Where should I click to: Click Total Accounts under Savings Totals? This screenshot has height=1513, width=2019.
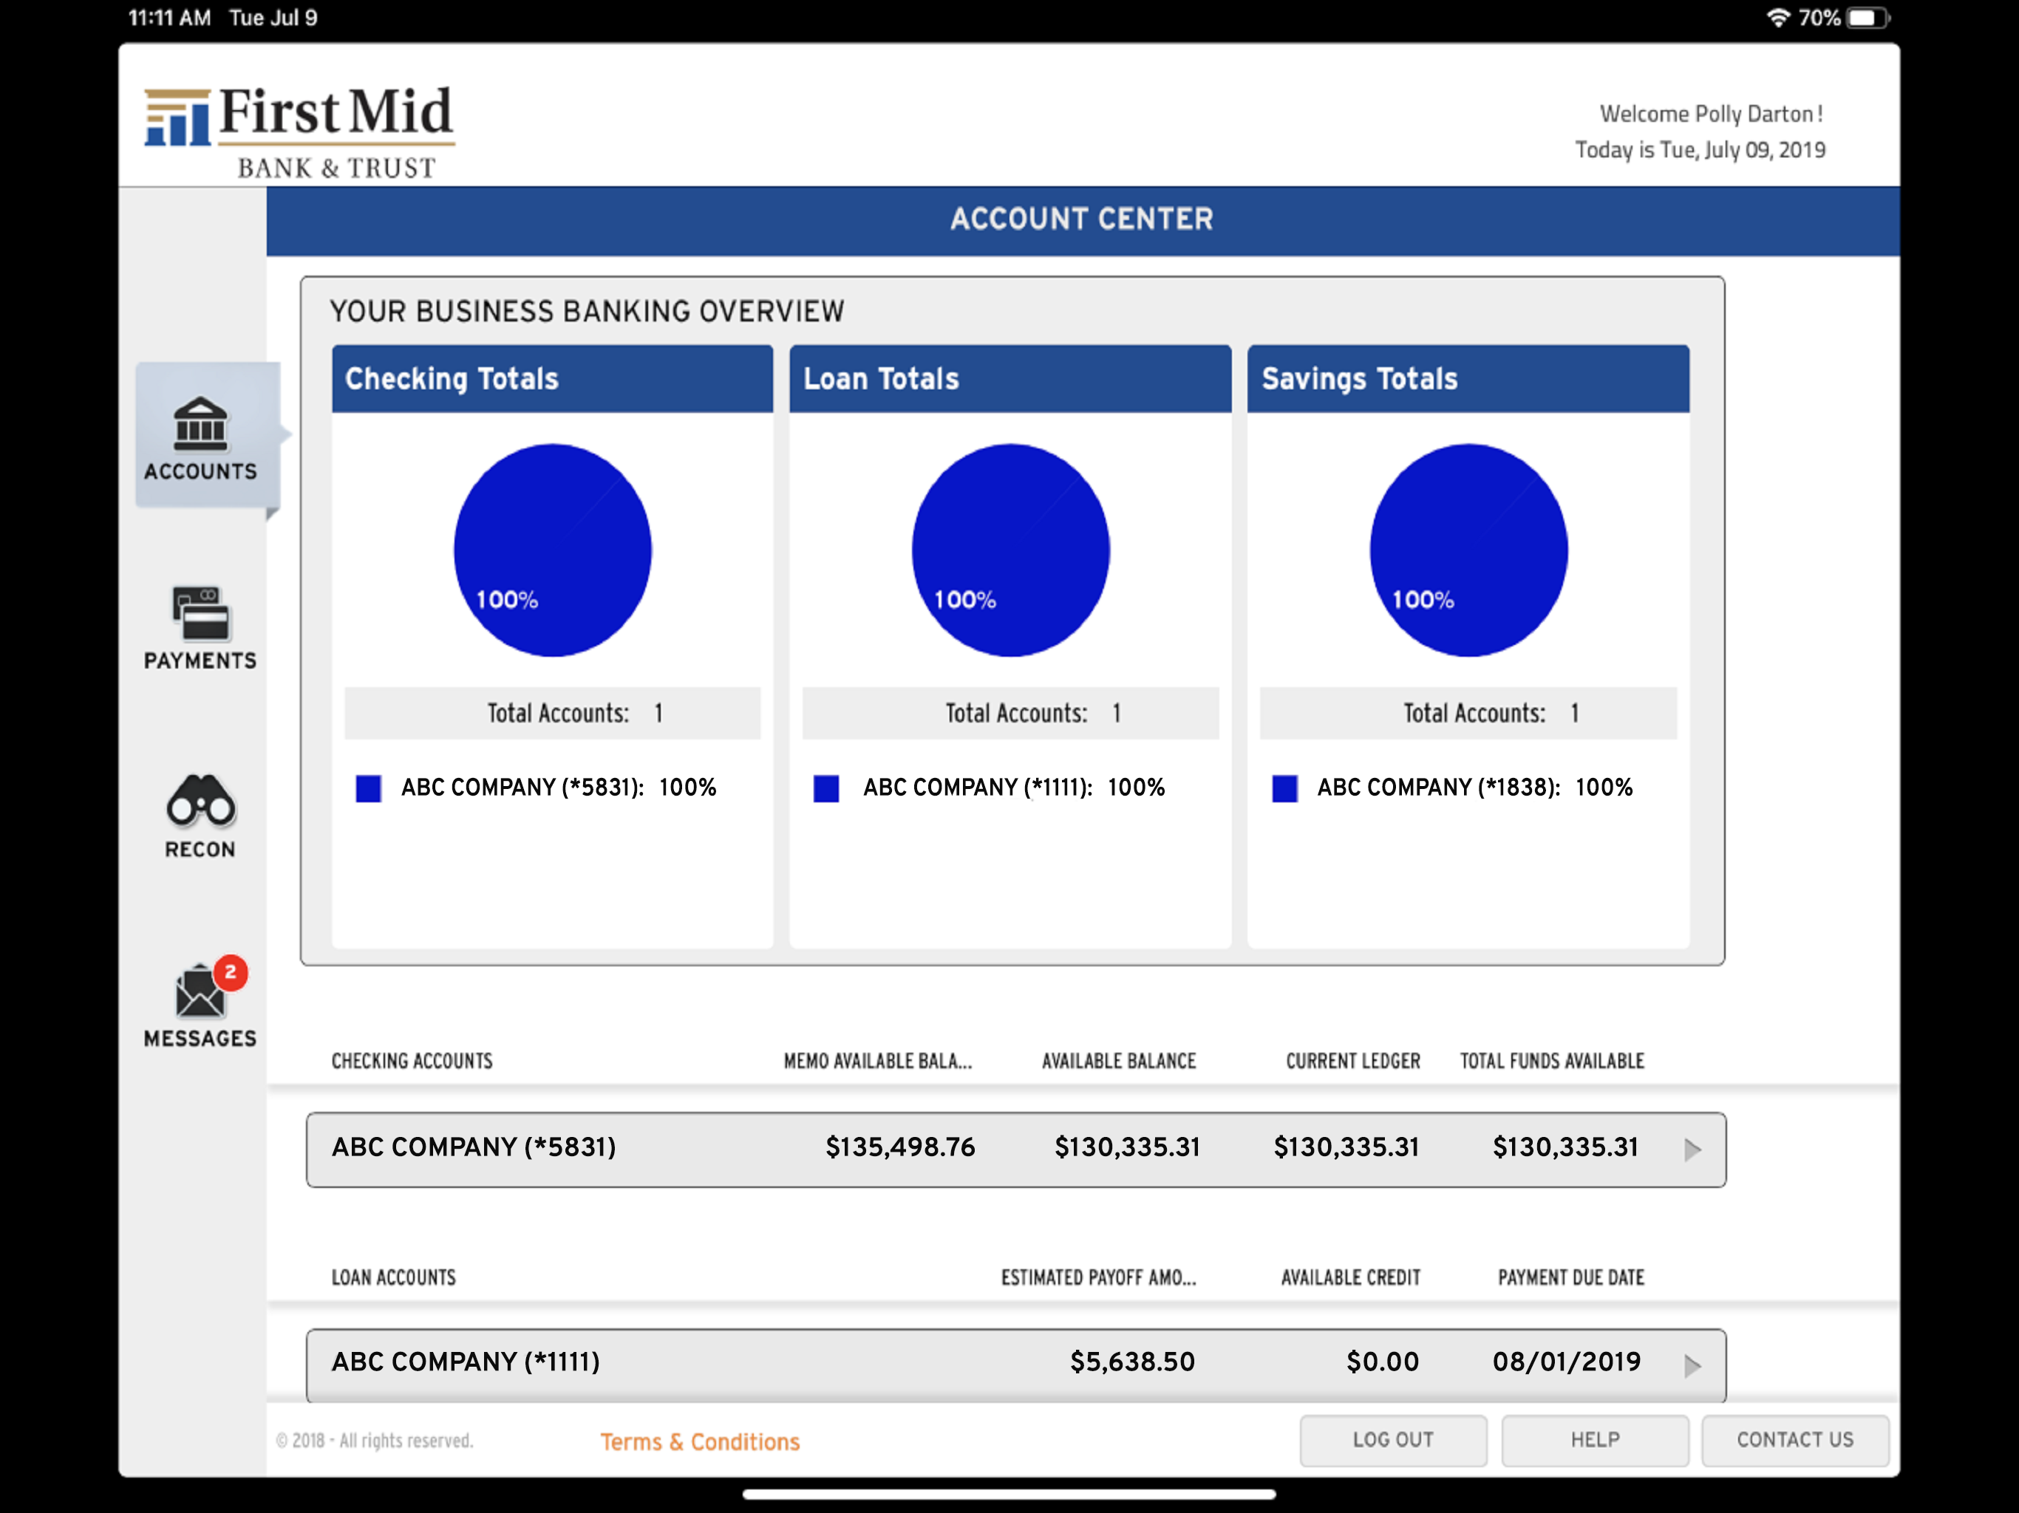[x=1468, y=714]
